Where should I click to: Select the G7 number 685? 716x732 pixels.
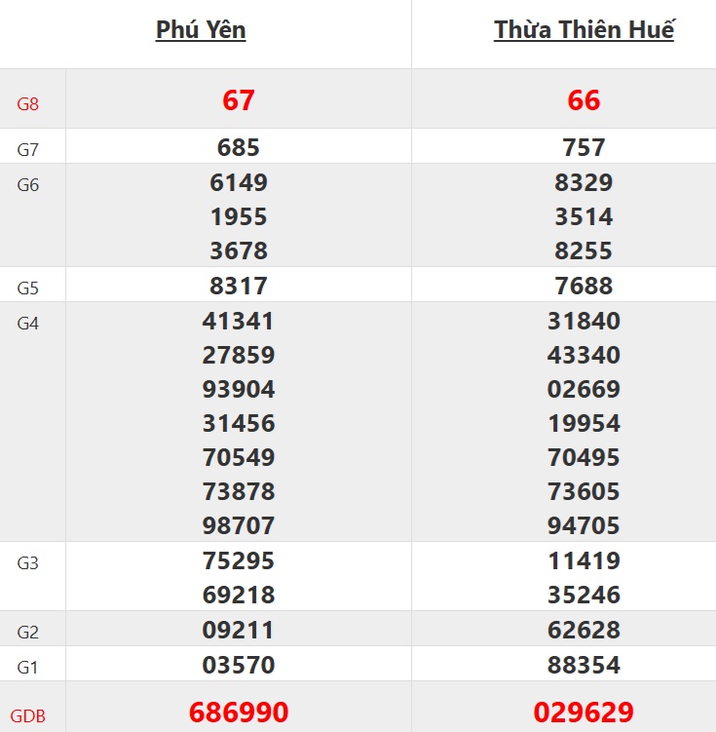(x=239, y=148)
